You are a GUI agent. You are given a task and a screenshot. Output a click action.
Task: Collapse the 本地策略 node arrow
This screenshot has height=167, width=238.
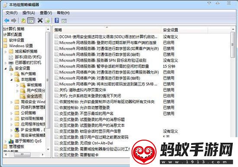pos(12,80)
